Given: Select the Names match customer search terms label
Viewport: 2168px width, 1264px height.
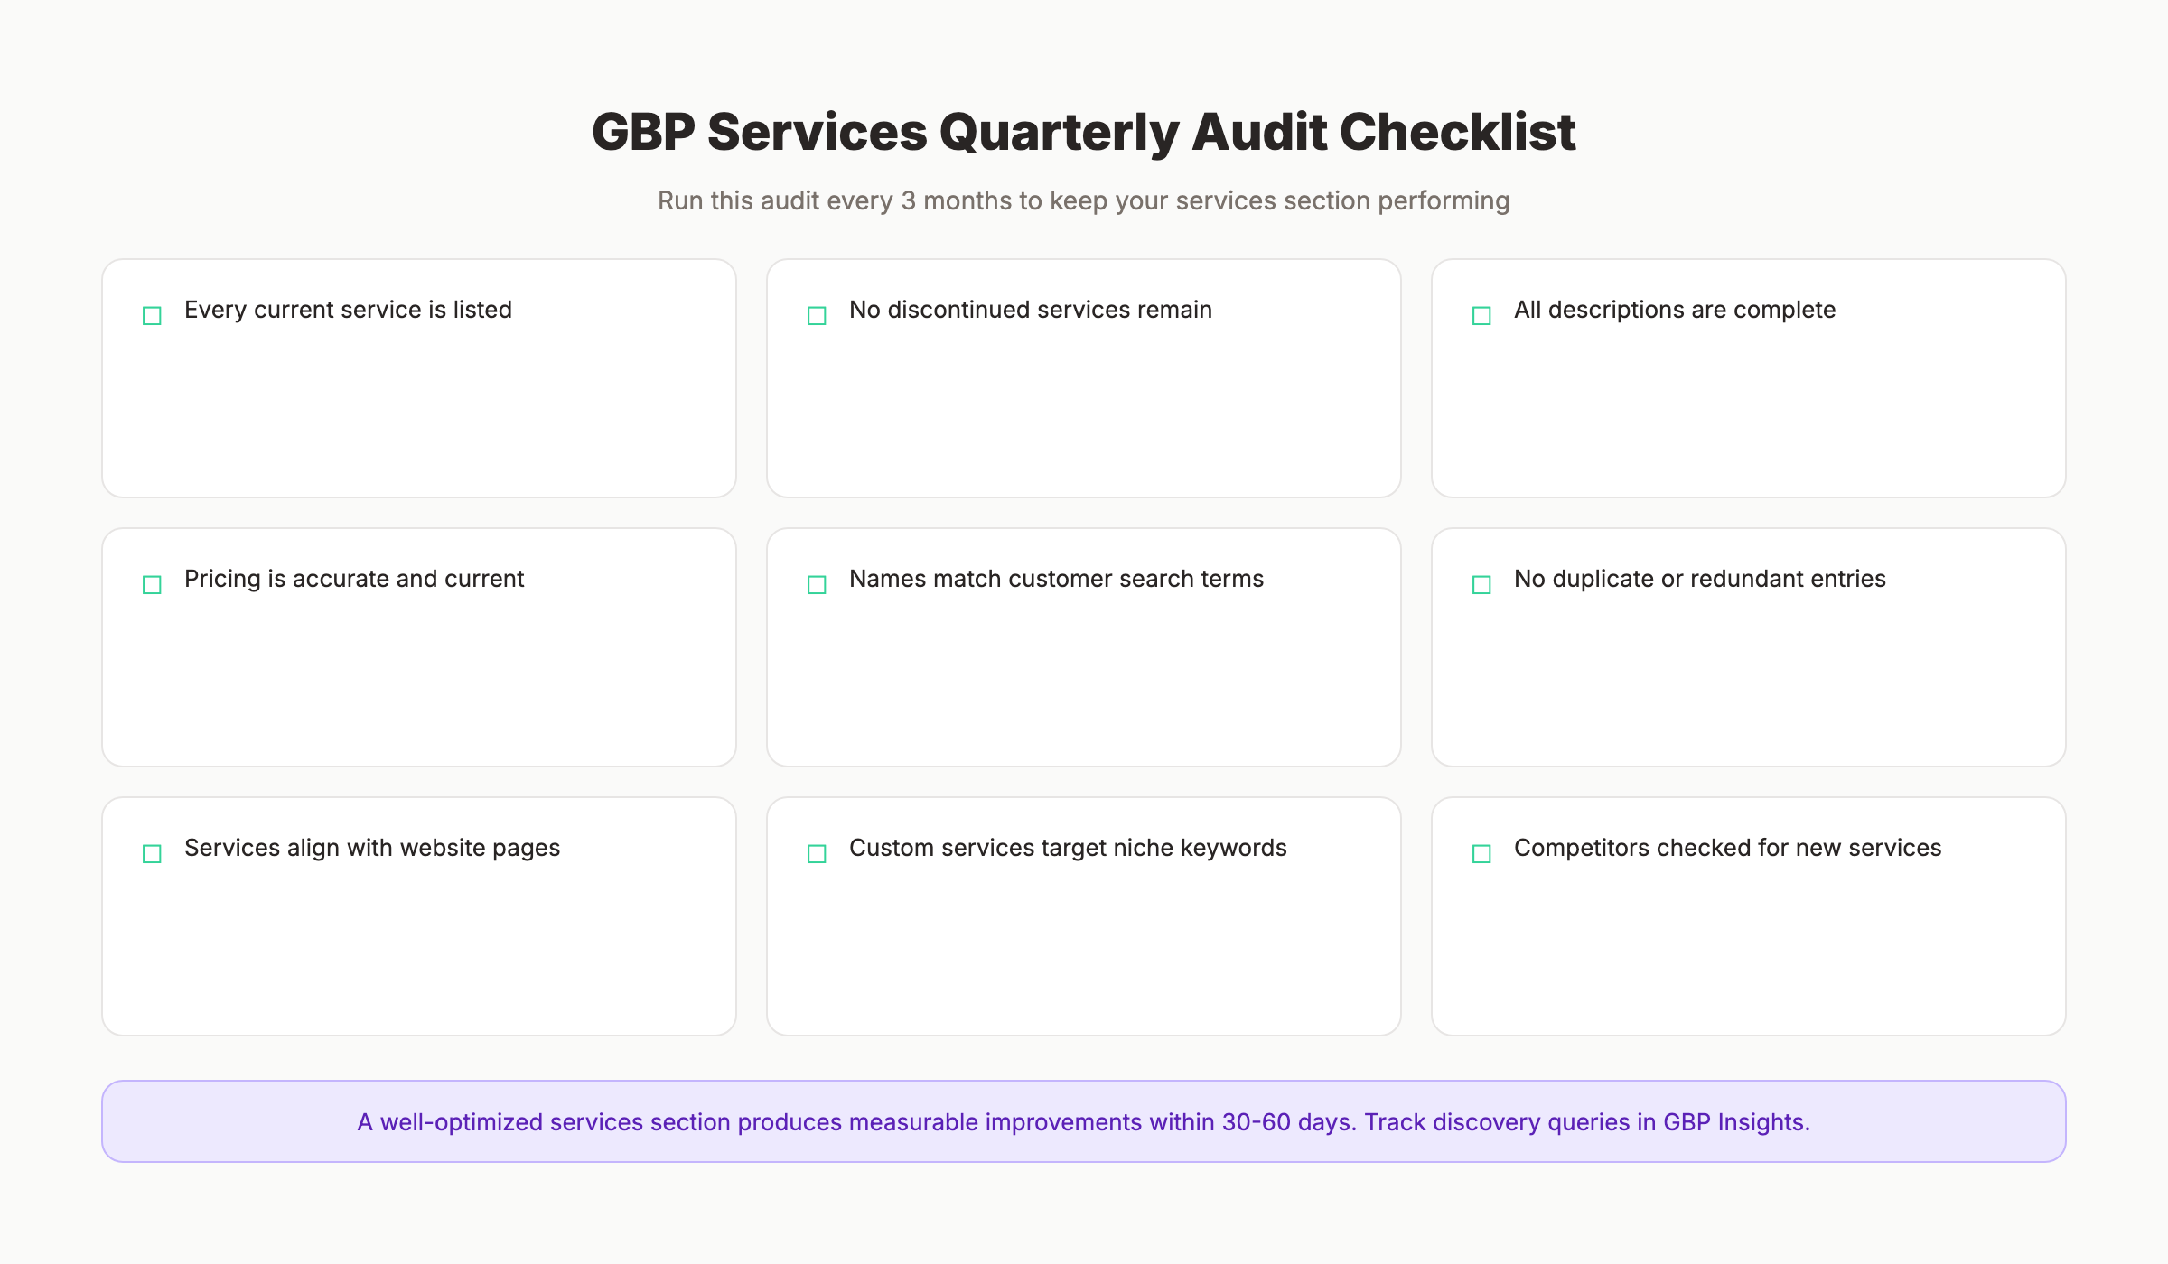Looking at the screenshot, I should tap(1055, 579).
